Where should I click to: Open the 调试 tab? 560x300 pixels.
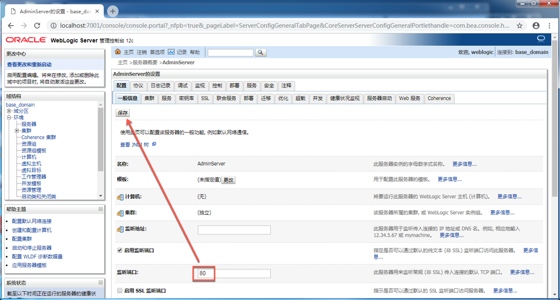(183, 86)
